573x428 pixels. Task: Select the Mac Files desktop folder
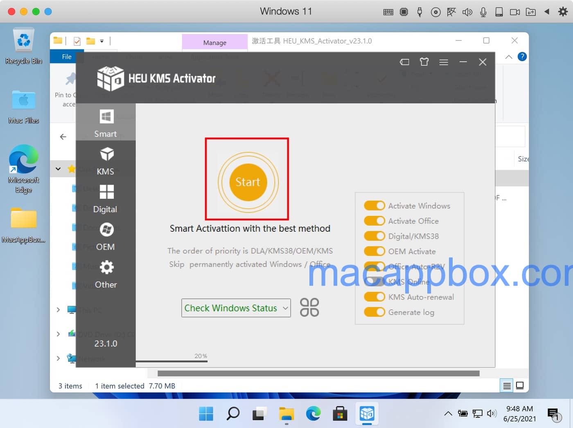(x=24, y=107)
